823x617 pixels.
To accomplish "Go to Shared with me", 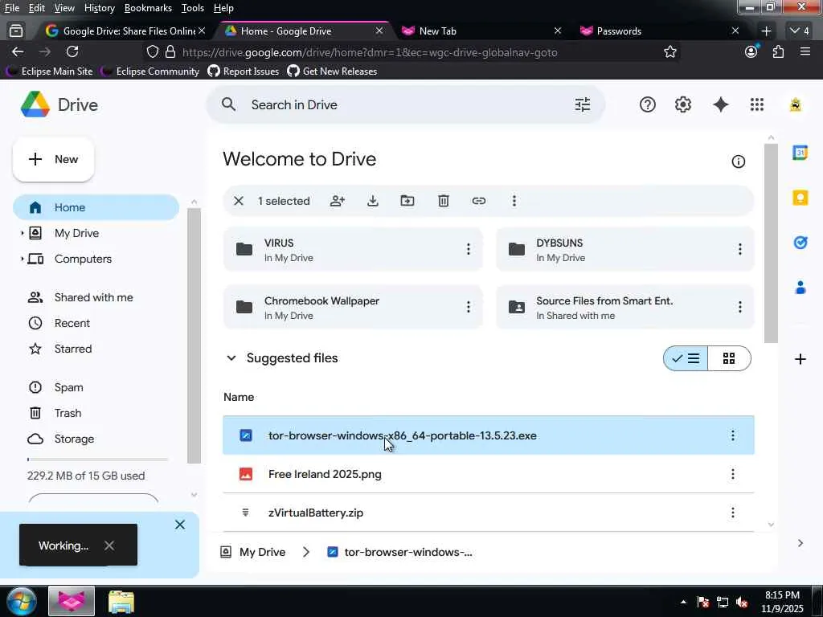I will click(x=96, y=297).
